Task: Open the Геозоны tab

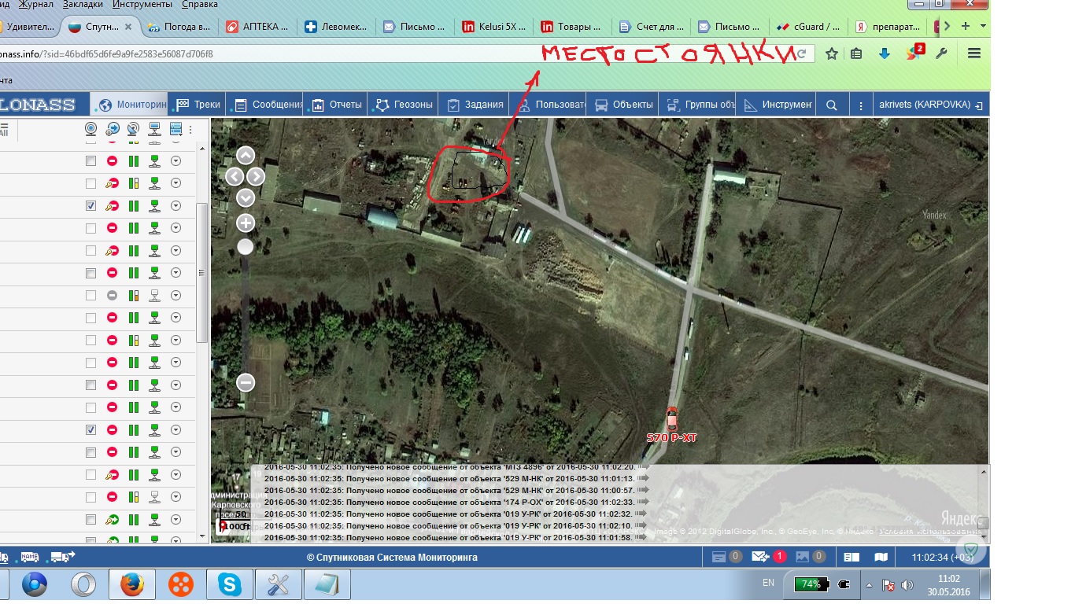Action: [x=404, y=105]
